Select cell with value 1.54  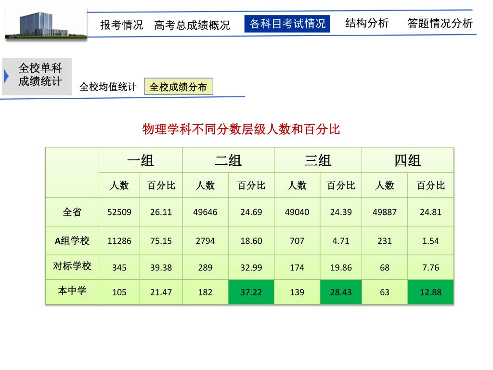pyautogui.click(x=431, y=241)
